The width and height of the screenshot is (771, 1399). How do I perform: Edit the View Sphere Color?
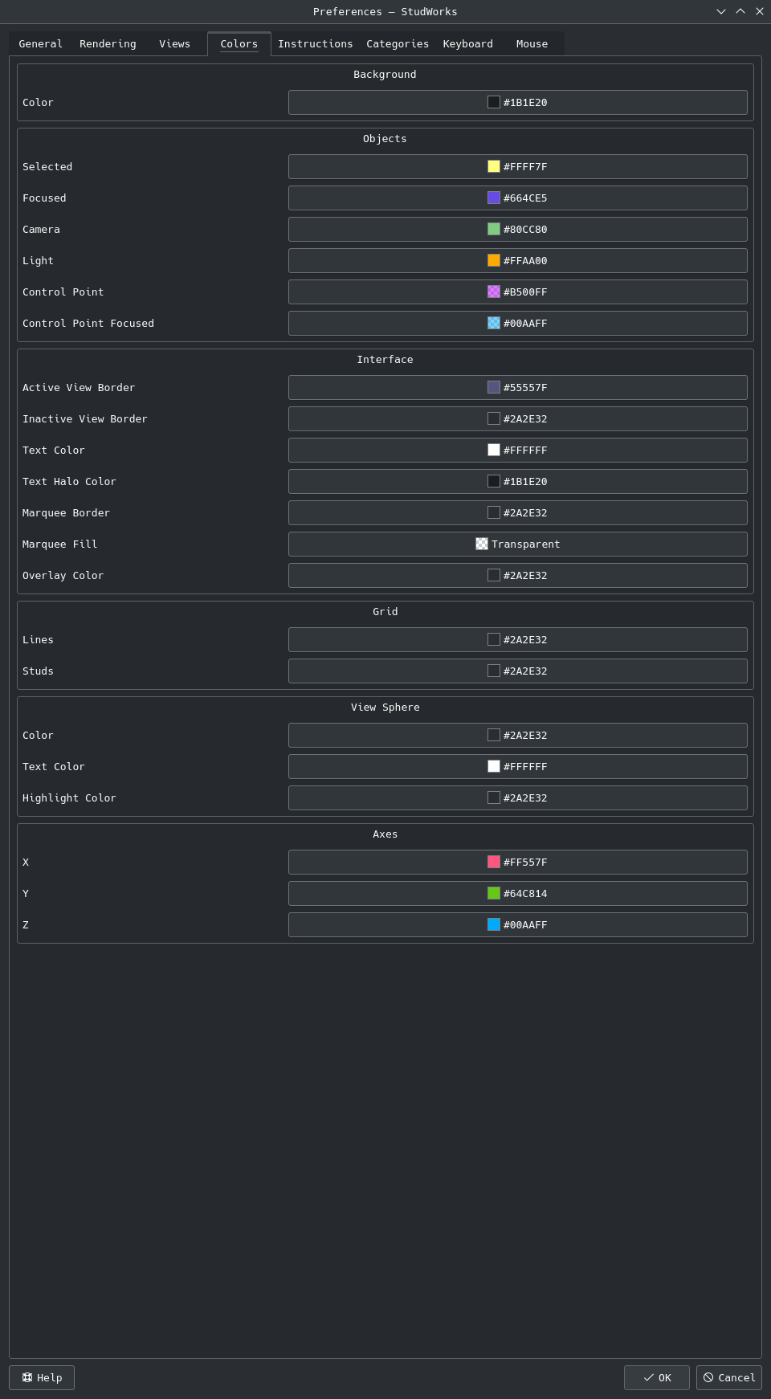coord(518,736)
